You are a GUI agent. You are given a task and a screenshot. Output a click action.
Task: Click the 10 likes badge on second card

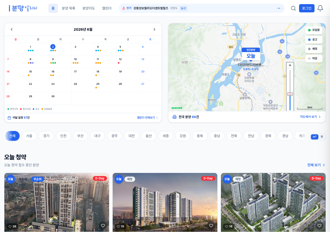pyautogui.click(x=121, y=227)
